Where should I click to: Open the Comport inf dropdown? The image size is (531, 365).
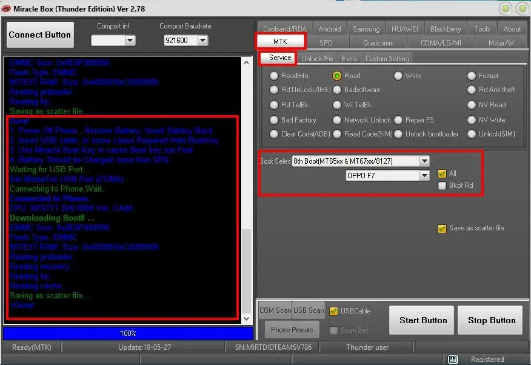[130, 41]
